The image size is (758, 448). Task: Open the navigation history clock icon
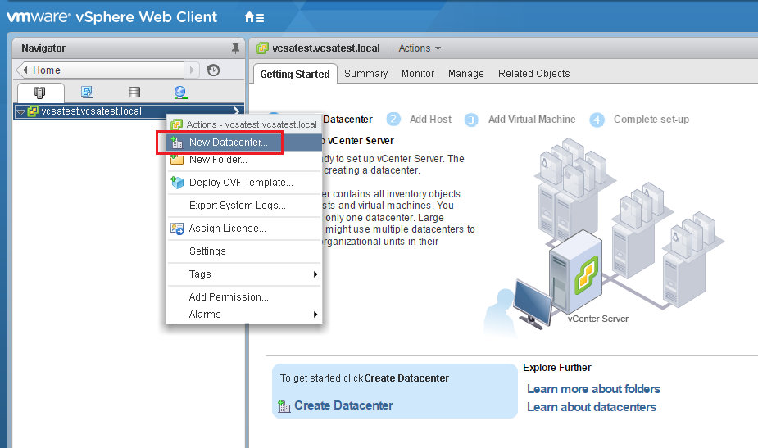click(x=213, y=70)
